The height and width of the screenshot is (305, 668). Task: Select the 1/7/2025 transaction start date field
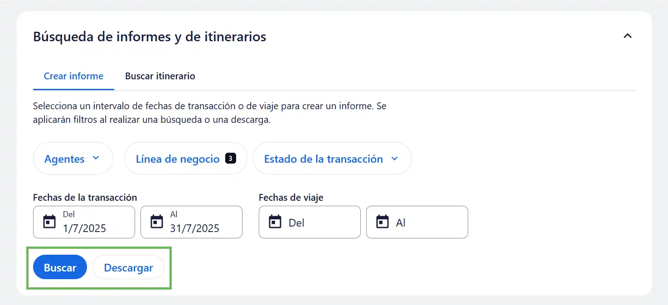coord(91,223)
